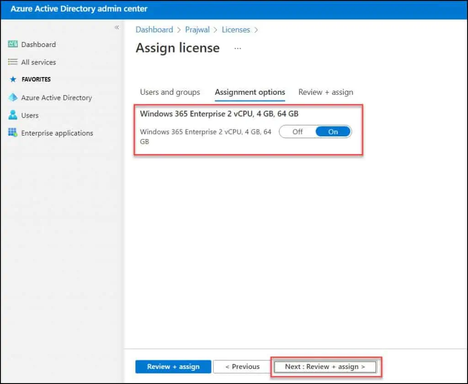Switch to the Review + assign tab
Image resolution: width=468 pixels, height=384 pixels.
tap(325, 92)
